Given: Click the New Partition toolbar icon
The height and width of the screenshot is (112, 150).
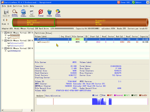Looking at the screenshot, I should (x=32, y=13).
